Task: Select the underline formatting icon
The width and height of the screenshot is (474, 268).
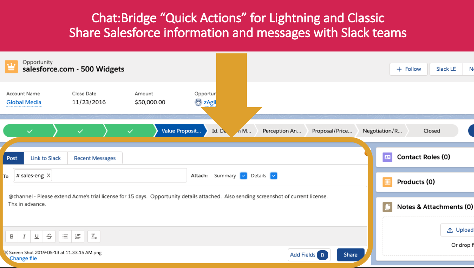Action: coord(36,236)
